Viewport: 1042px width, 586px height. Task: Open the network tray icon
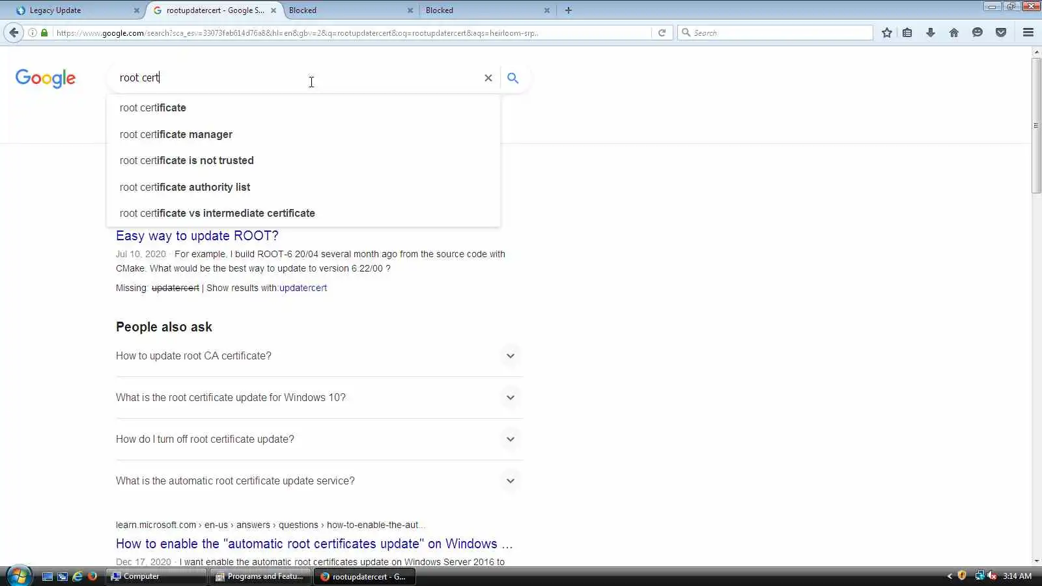pos(979,576)
